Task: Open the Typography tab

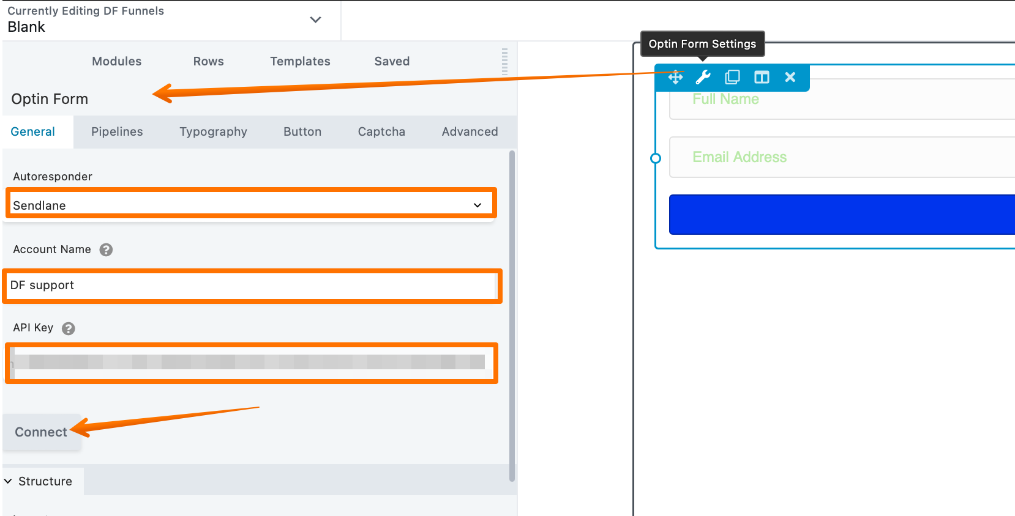Action: [213, 131]
